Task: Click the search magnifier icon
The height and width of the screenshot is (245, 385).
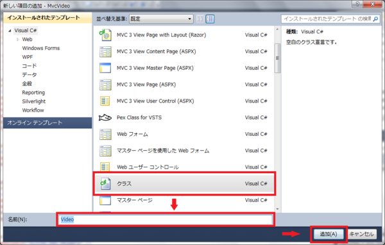Action: tap(375, 19)
